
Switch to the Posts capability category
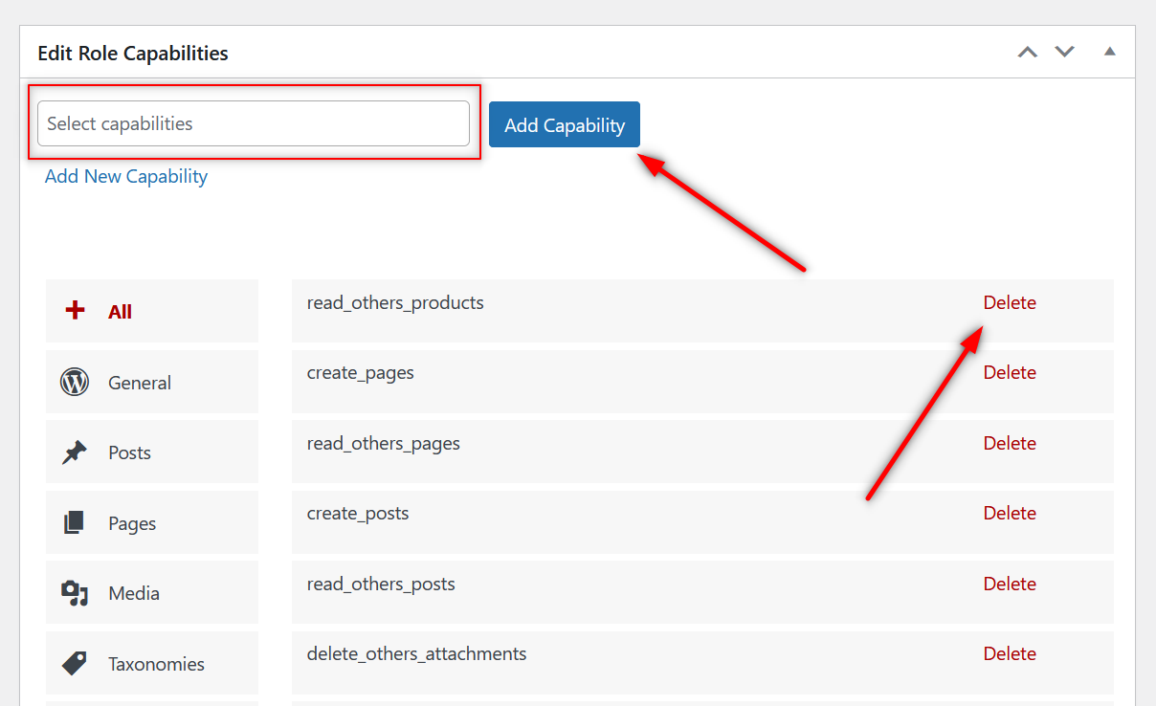click(130, 452)
